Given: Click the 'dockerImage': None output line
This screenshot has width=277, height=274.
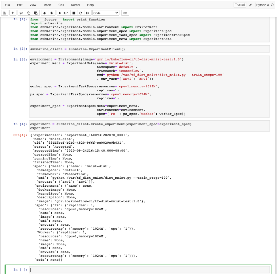Looking at the screenshot, I should 56,190.
